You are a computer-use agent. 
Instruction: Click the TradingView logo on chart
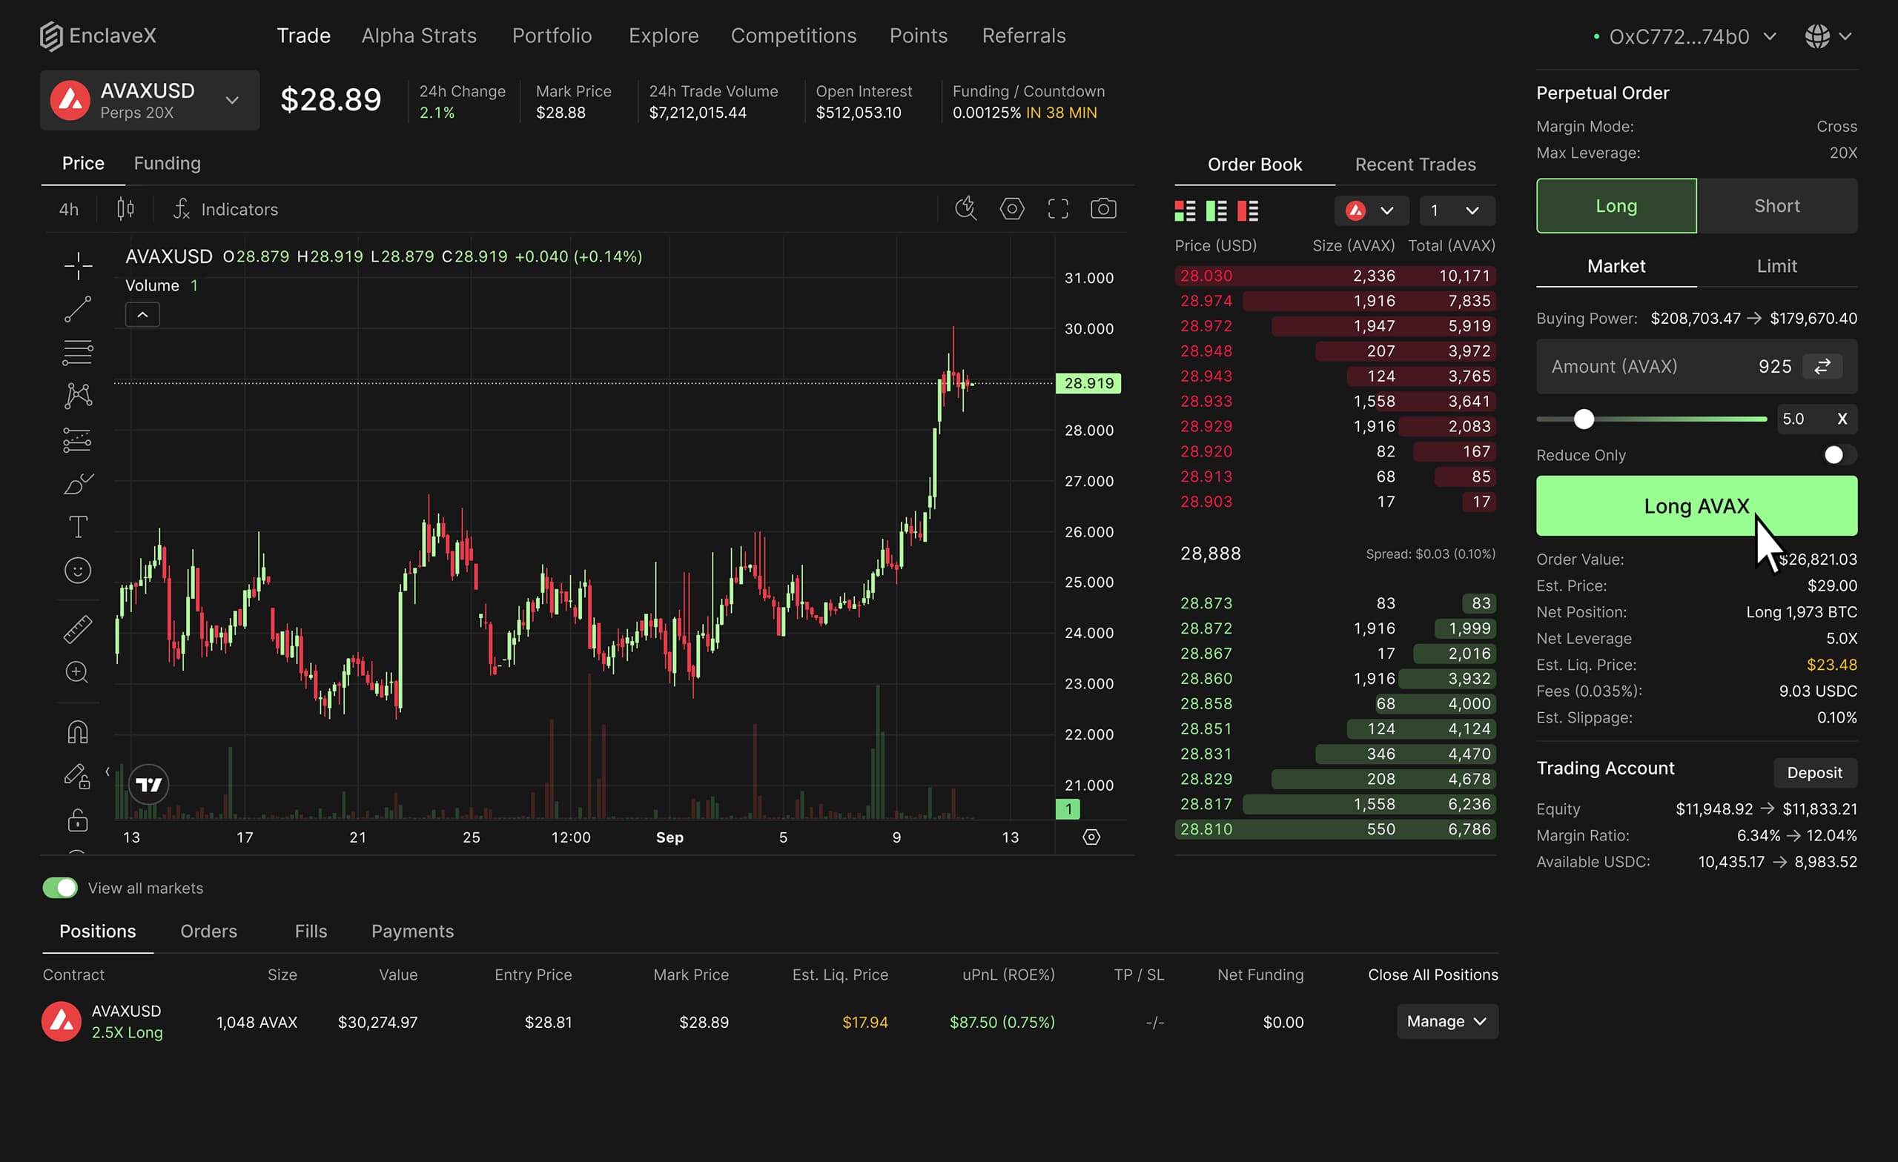click(149, 784)
